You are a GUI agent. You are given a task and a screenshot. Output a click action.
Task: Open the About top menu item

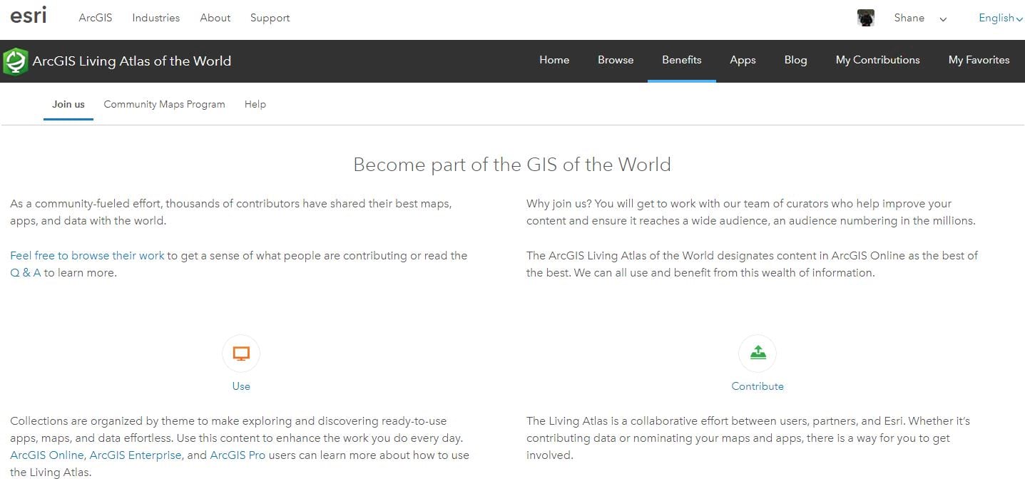click(x=215, y=18)
